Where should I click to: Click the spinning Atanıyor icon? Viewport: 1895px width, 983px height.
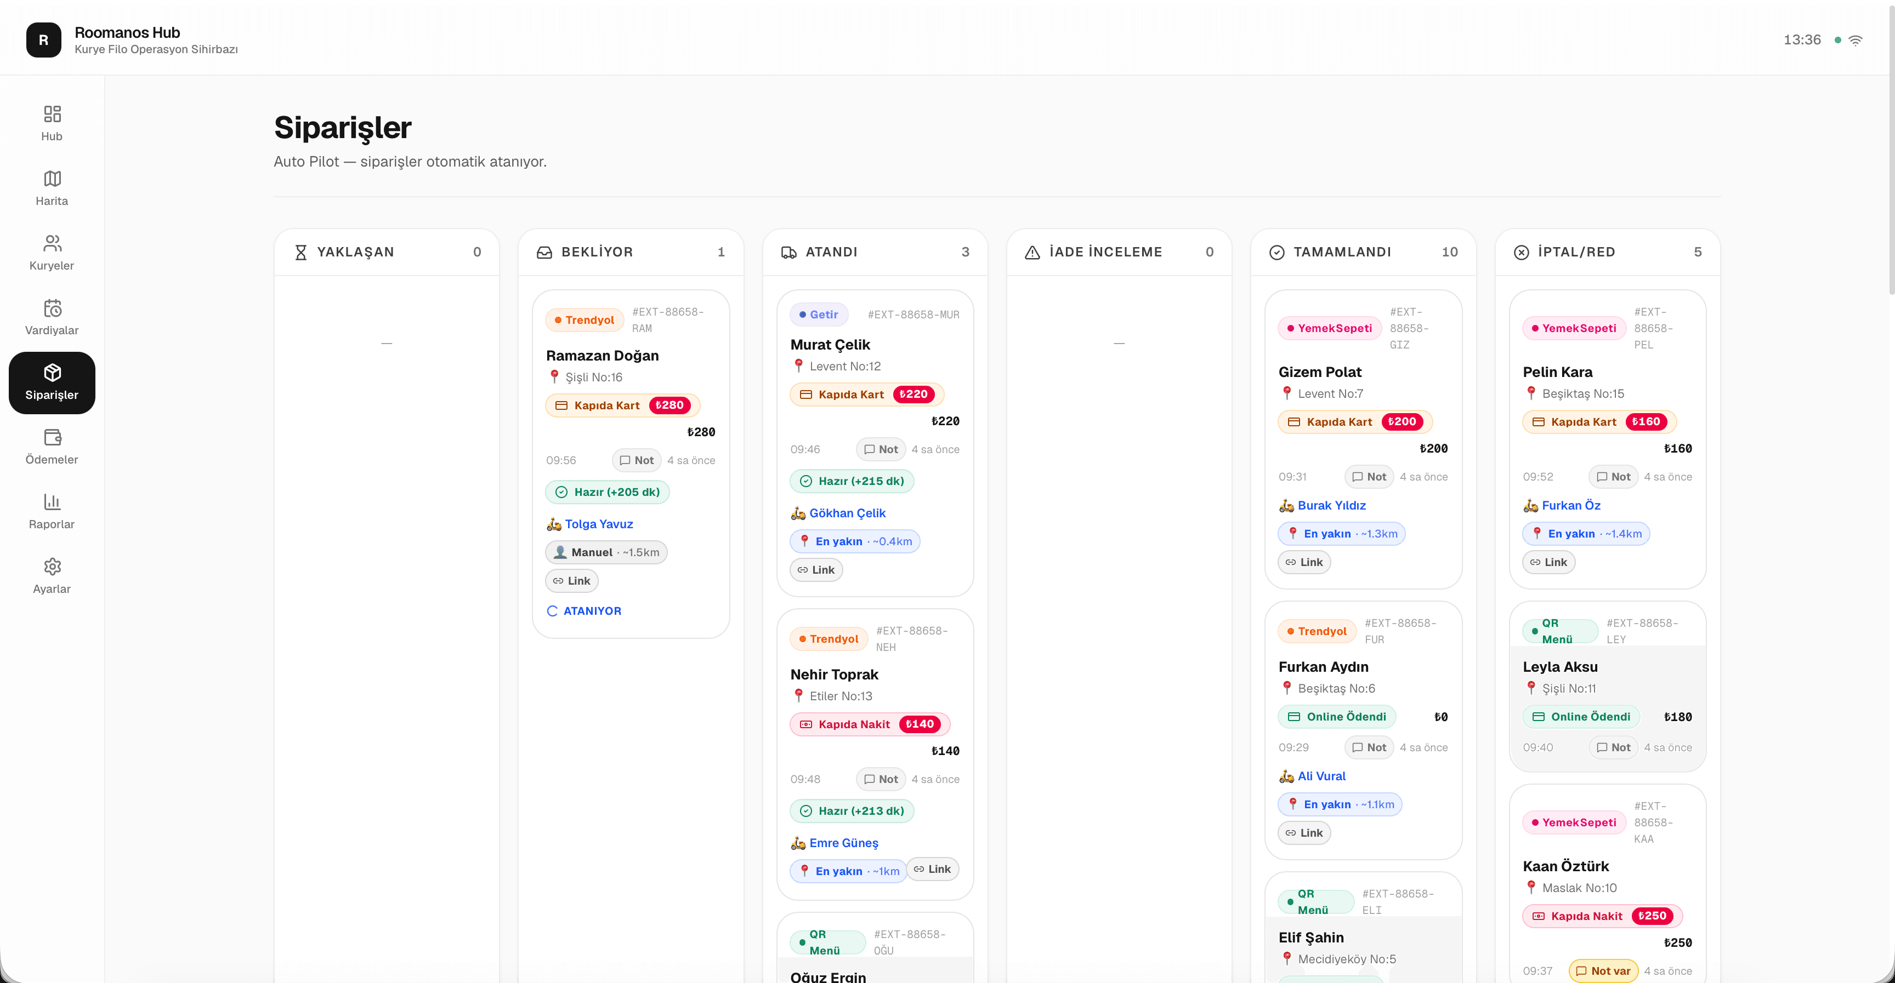[x=553, y=611]
